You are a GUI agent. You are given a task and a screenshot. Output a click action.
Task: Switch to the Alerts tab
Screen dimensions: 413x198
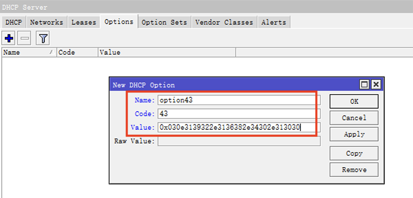273,22
